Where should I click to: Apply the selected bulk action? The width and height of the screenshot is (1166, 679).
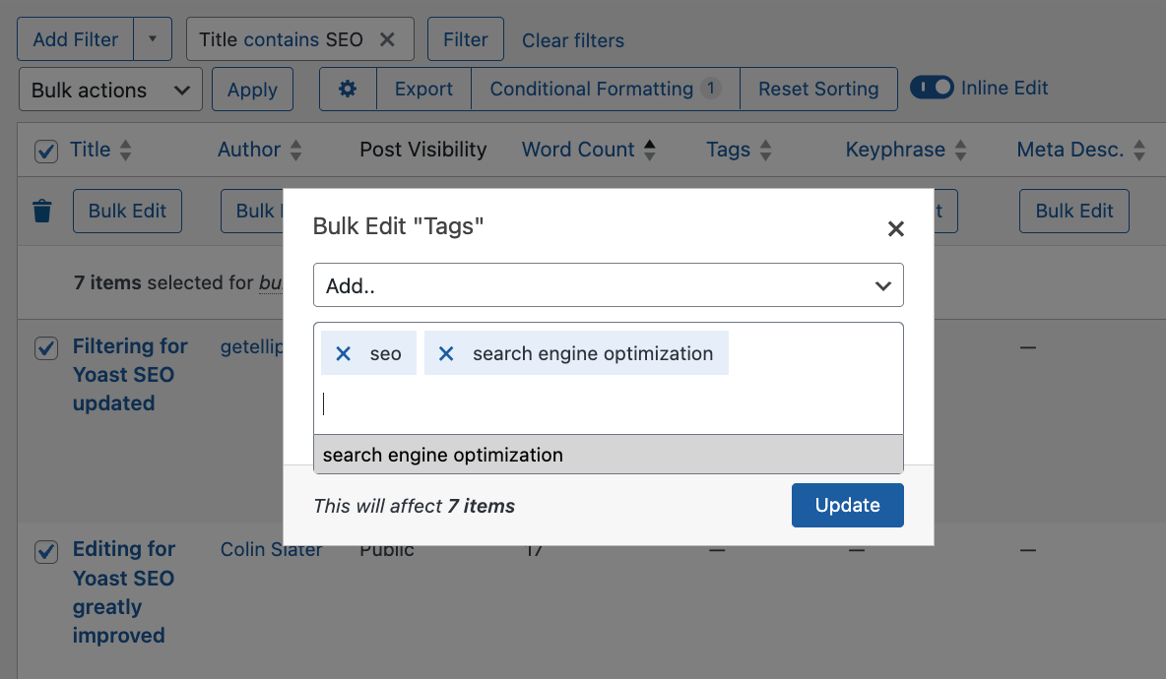[x=252, y=89]
